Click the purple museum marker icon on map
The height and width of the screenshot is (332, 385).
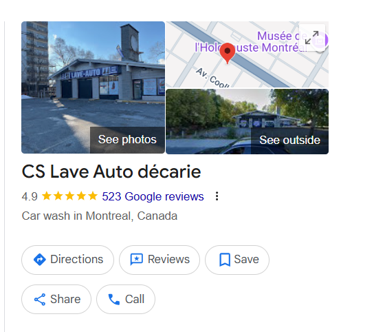[x=321, y=41]
